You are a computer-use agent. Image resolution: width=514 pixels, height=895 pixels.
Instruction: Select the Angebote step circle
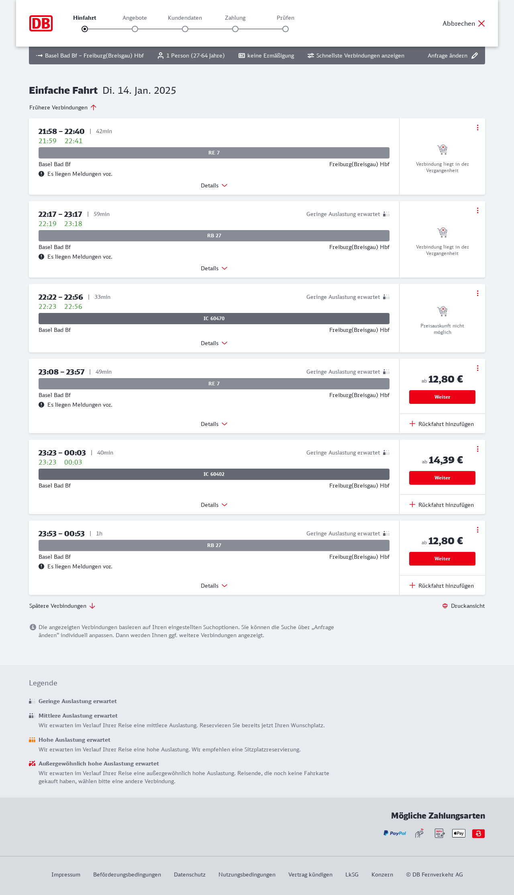[135, 29]
